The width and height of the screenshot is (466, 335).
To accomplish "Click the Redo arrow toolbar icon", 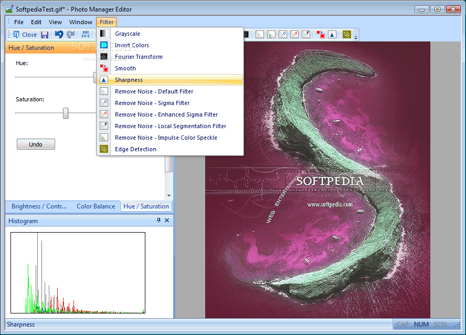I will pos(71,35).
